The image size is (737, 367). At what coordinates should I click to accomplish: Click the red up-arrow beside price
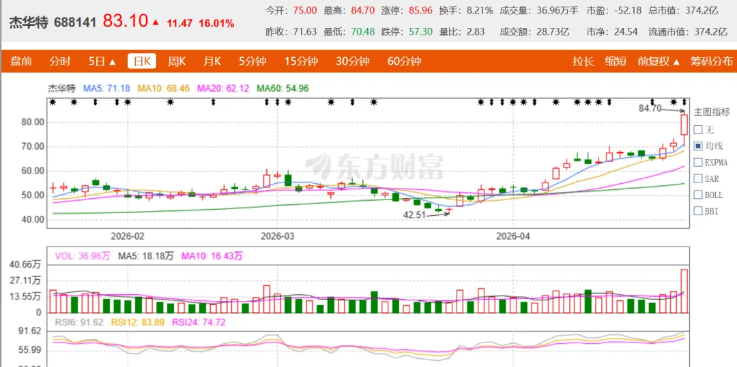click(x=156, y=22)
